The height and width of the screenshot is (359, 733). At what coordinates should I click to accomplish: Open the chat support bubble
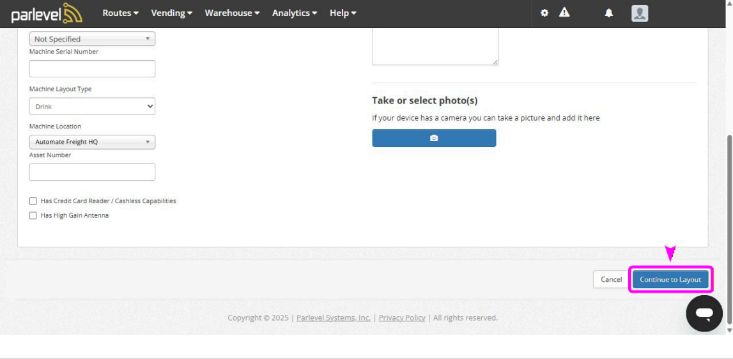[x=704, y=313]
